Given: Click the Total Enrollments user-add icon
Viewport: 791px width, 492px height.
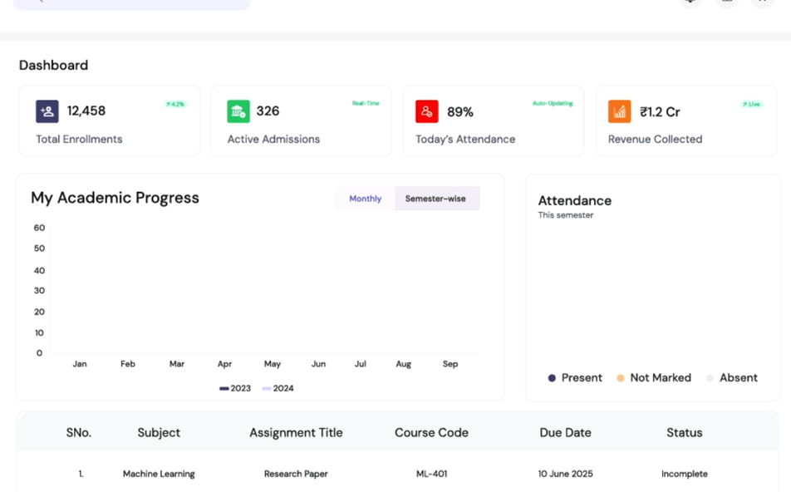Looking at the screenshot, I should (x=47, y=111).
